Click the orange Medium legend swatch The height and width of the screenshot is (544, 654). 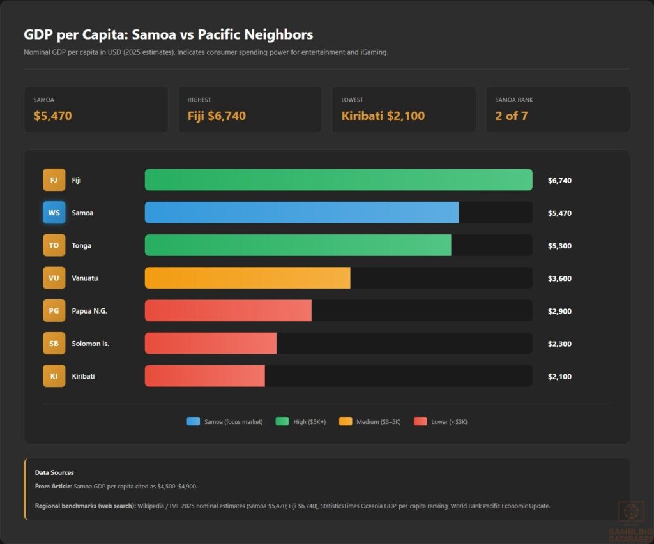tap(346, 421)
